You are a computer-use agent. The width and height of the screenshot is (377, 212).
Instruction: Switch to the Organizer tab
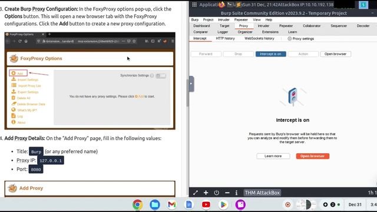(245, 32)
